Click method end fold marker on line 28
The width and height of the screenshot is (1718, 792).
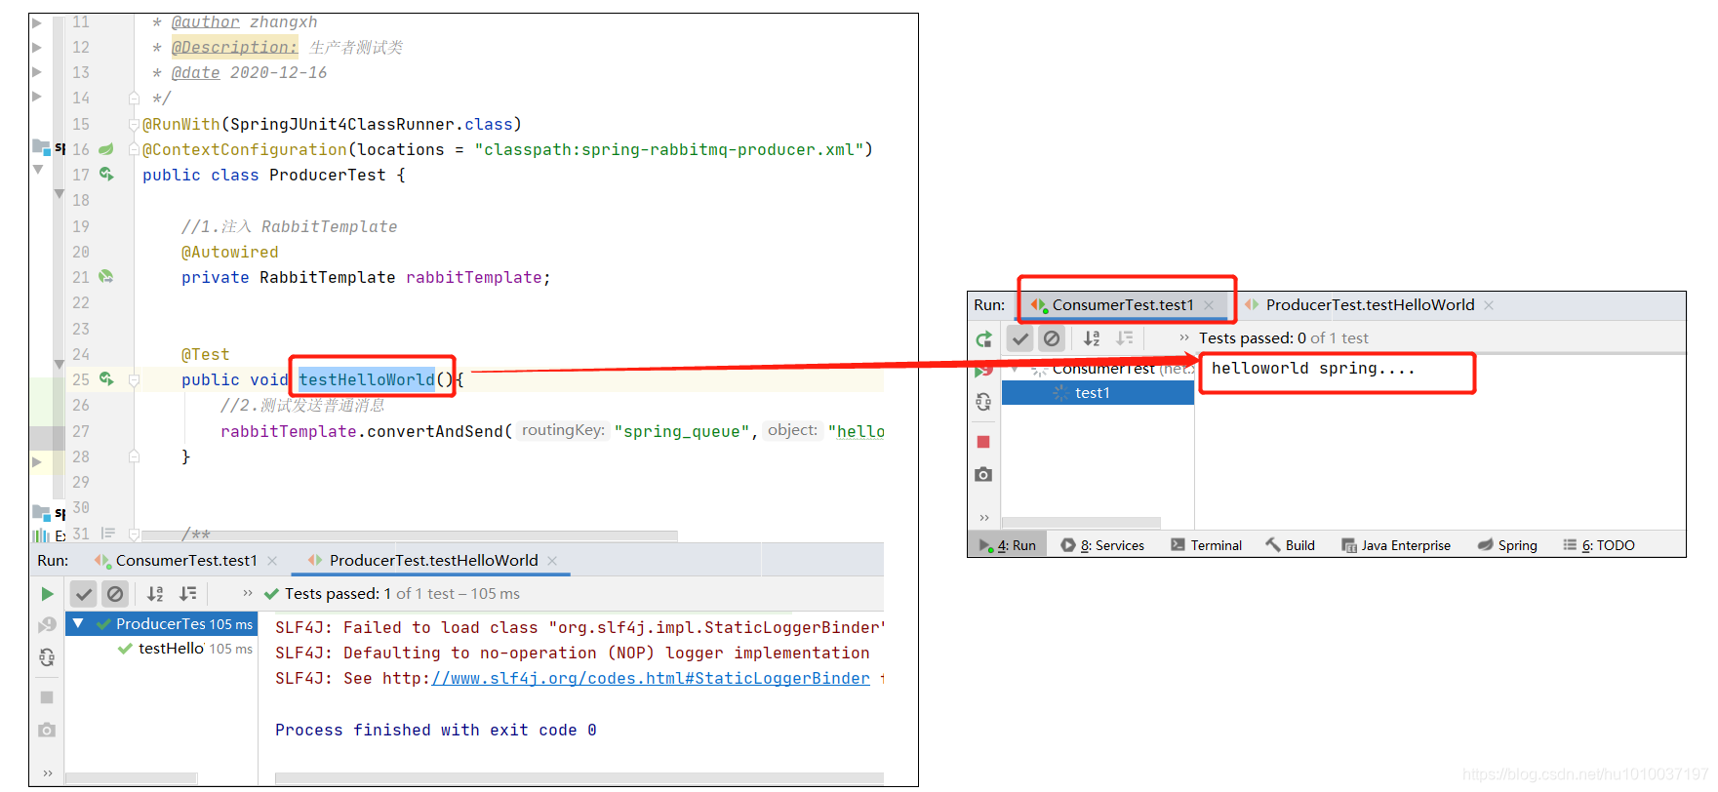pyautogui.click(x=134, y=456)
